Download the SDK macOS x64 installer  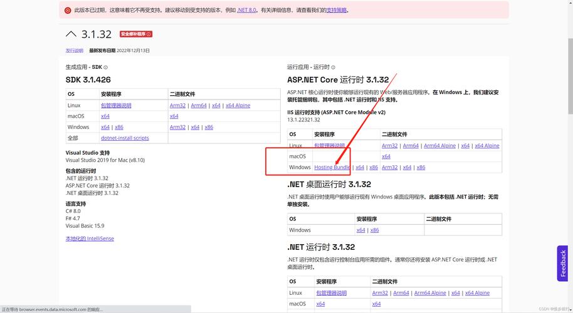[x=105, y=116]
